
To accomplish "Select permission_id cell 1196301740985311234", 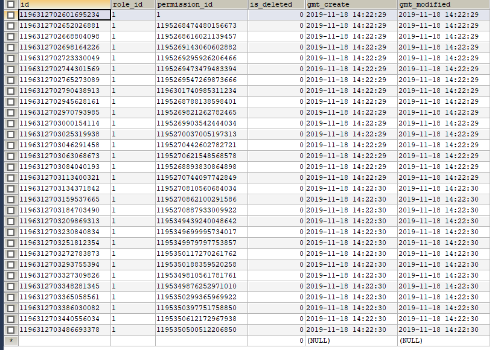I will point(202,91).
